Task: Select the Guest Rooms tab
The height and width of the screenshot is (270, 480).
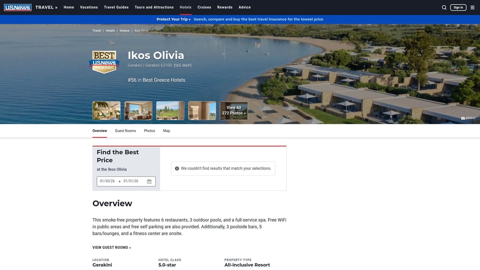Action: tap(125, 130)
